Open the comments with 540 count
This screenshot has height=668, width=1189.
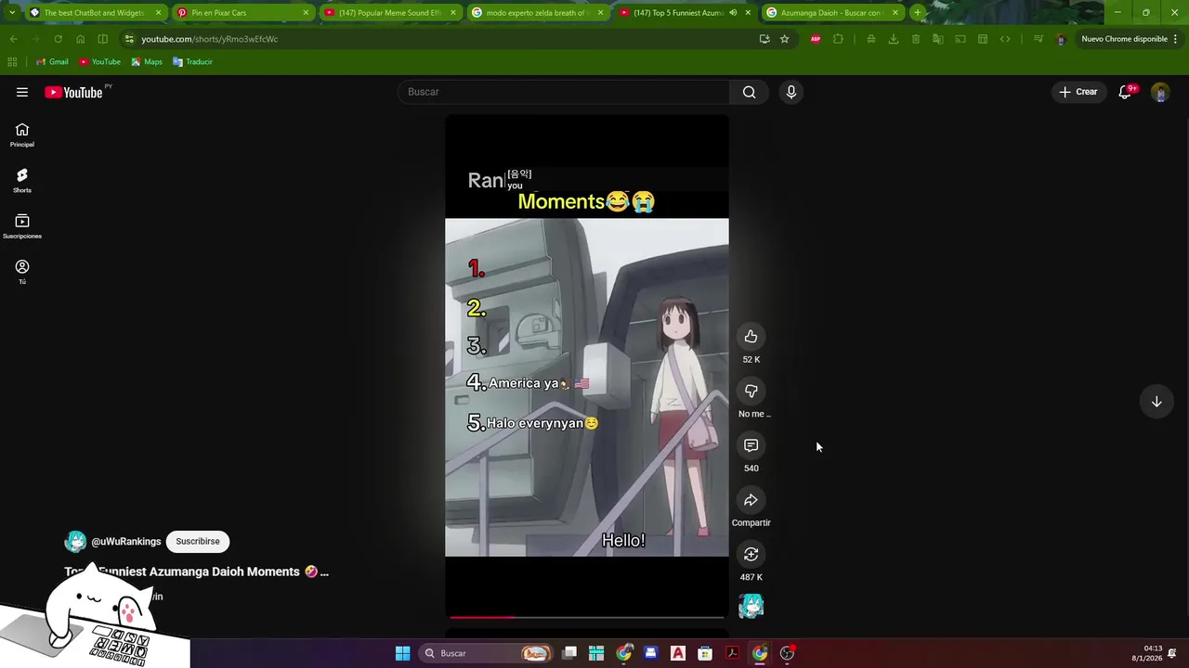(x=751, y=445)
